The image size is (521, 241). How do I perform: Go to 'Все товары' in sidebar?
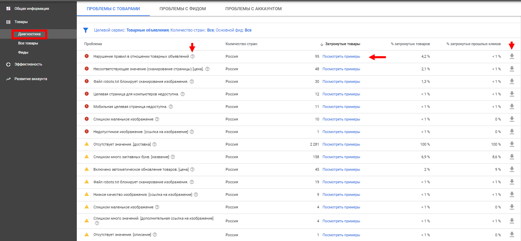(28, 43)
